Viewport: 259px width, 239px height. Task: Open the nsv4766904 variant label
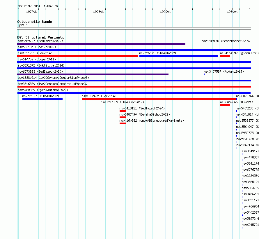250,206
